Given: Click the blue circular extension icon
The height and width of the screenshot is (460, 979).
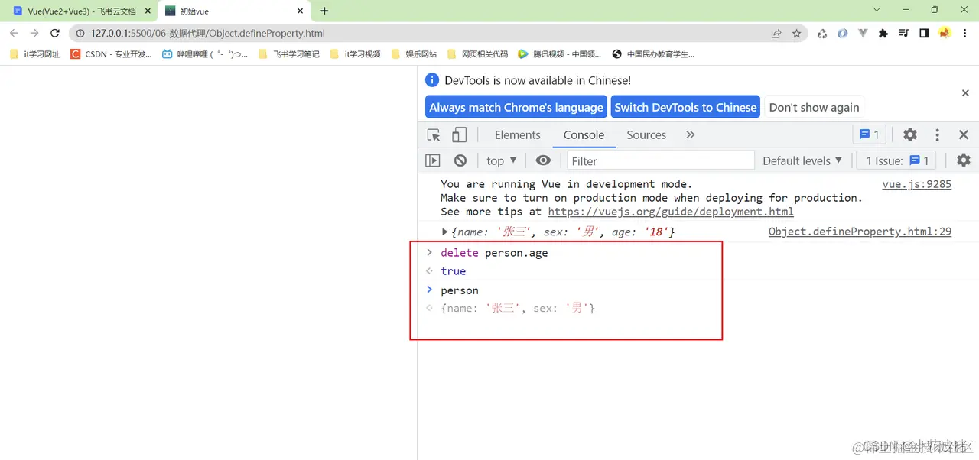Looking at the screenshot, I should [x=842, y=33].
